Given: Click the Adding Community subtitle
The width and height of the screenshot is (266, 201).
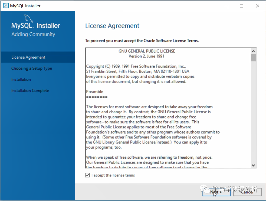Looking at the screenshot, I should [x=33, y=34].
